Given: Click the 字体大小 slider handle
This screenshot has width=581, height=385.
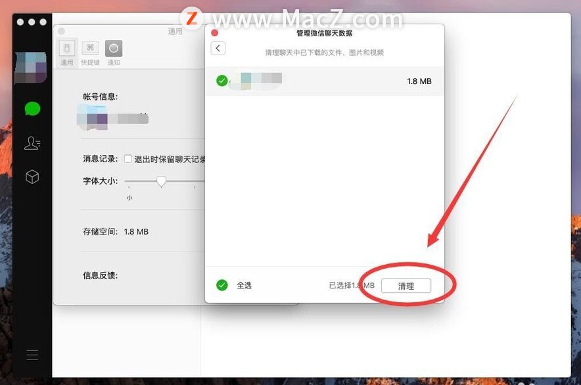Looking at the screenshot, I should coord(161,181).
